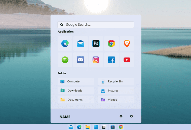
Task: Open the Discord app tile
Action: point(80,60)
